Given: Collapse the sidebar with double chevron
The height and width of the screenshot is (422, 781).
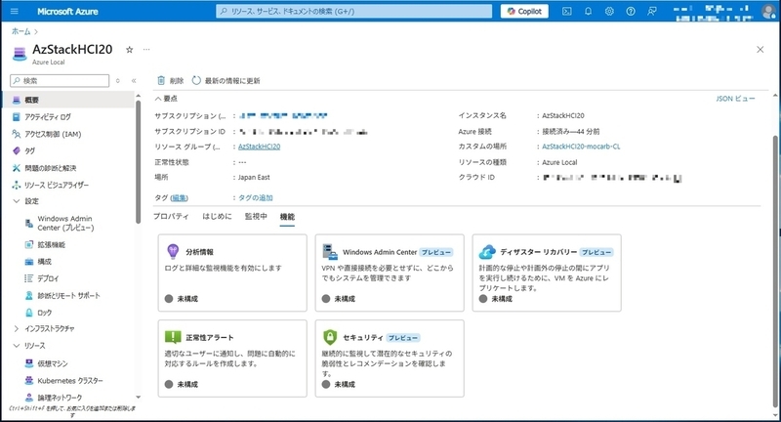Looking at the screenshot, I should 134,81.
